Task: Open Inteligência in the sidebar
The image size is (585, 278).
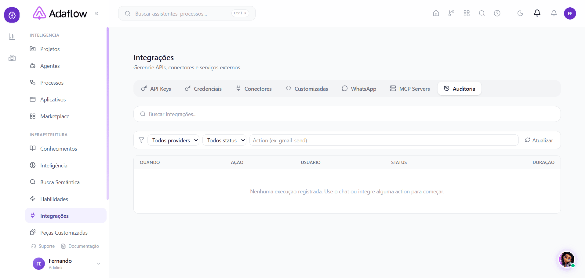Action: click(x=66, y=166)
